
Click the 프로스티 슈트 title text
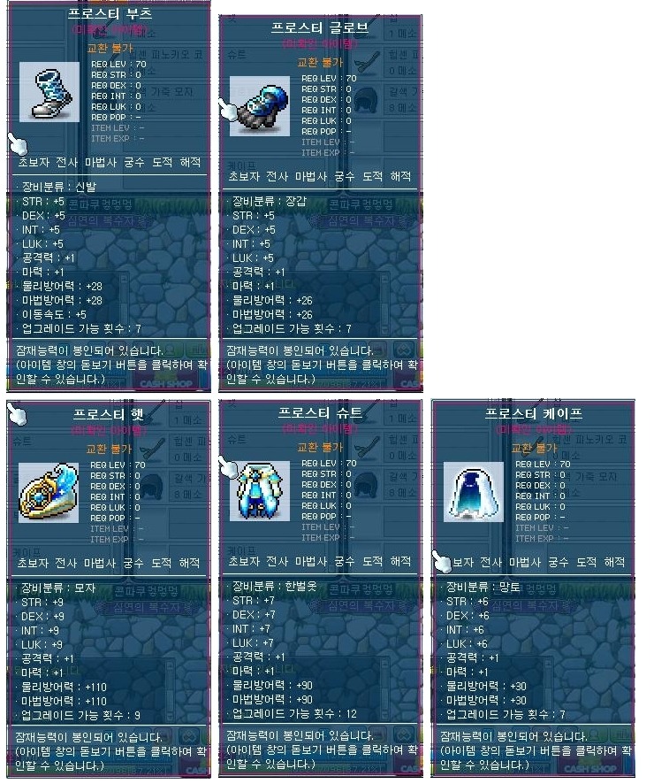coord(320,412)
